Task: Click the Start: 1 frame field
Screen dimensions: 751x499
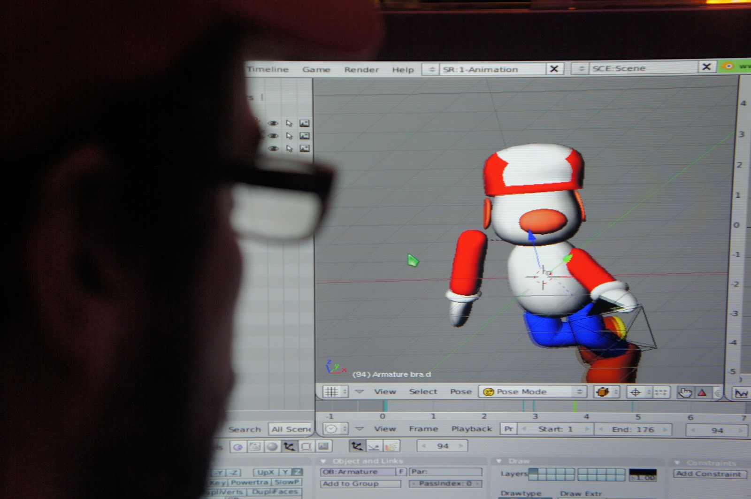Action: (556, 429)
